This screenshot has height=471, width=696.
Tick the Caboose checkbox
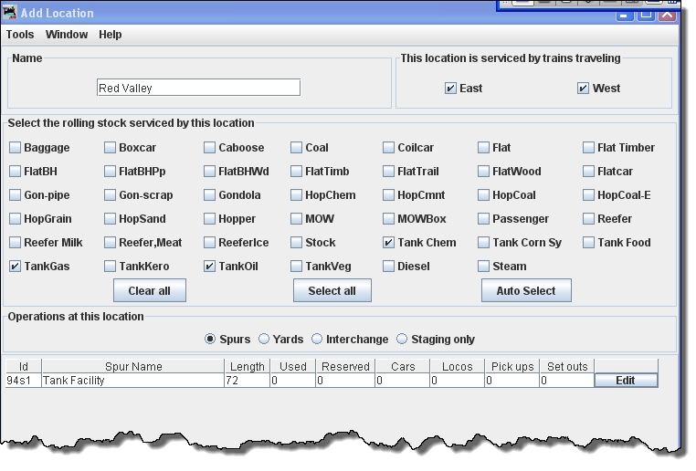[210, 148]
